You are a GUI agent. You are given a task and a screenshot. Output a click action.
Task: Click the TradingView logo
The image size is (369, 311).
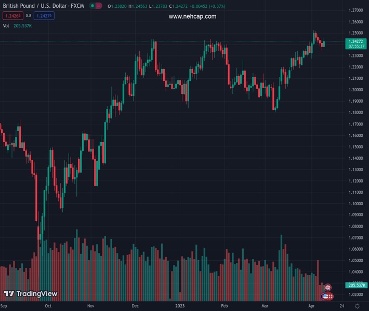[x=30, y=294]
